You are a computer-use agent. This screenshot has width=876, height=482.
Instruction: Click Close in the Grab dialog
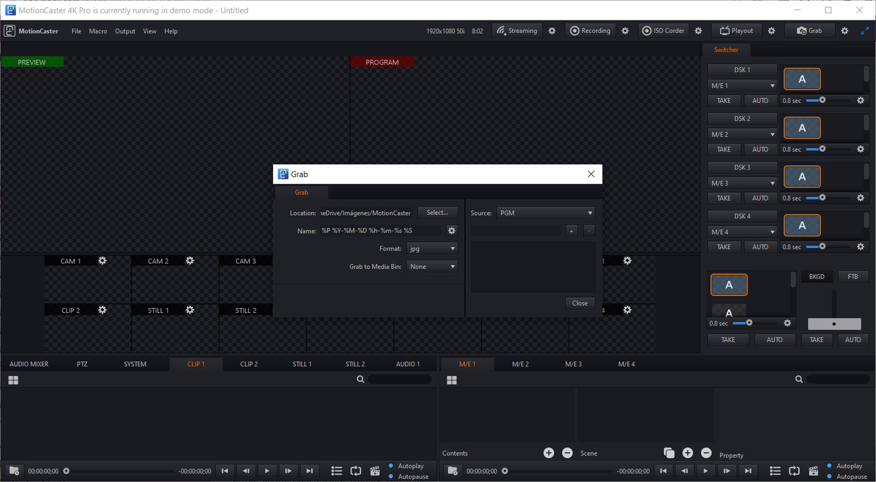point(580,303)
